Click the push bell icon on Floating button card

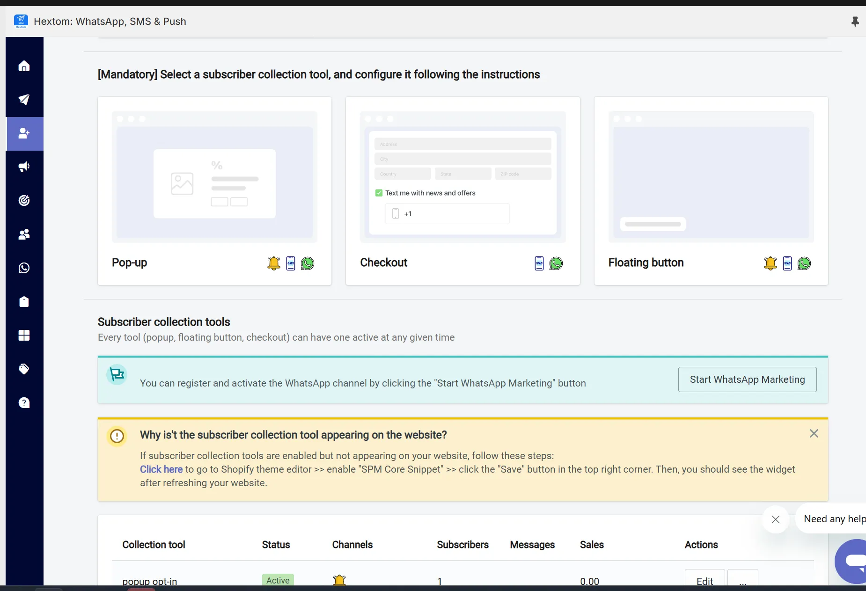771,263
